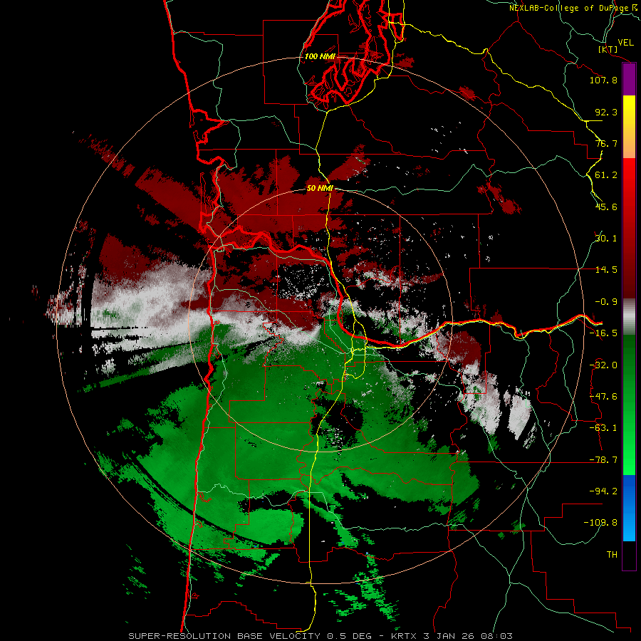Click the blue segment of velocity color bar
The height and width of the screenshot is (641, 641).
pos(629,508)
